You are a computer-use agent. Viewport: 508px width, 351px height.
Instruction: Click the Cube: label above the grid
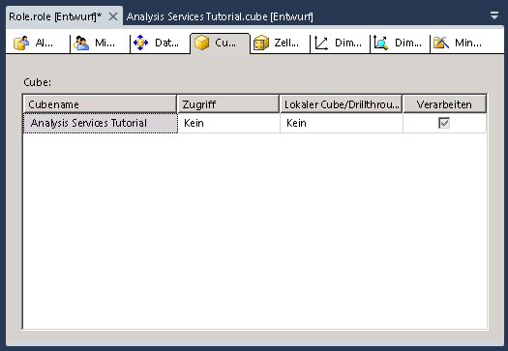[38, 82]
